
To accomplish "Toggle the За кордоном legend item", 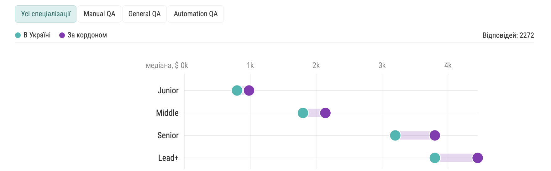I will coord(87,35).
